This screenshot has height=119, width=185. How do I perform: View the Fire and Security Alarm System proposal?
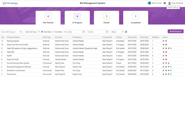pos(166,63)
